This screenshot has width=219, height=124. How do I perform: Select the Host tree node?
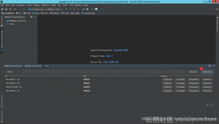click(10, 24)
